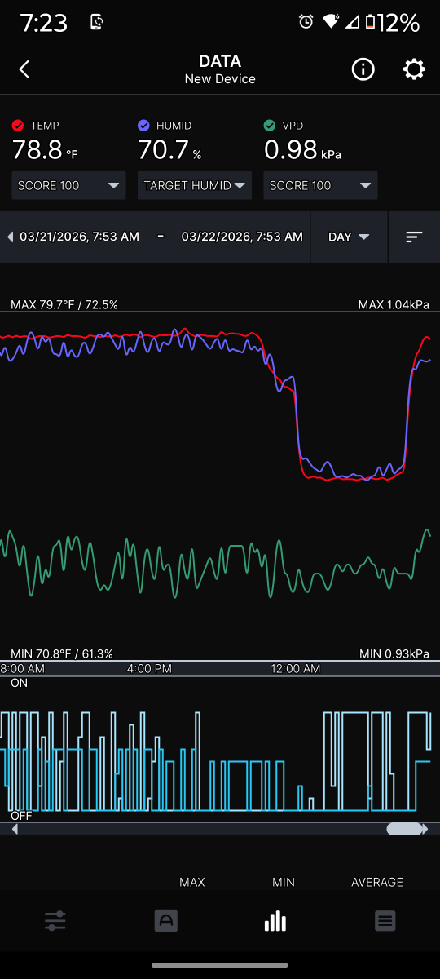Toggle the VPD checkmark
This screenshot has height=979, width=440.
[270, 126]
